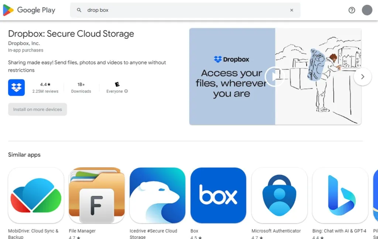Click the 2.25M reviews text

[45, 91]
